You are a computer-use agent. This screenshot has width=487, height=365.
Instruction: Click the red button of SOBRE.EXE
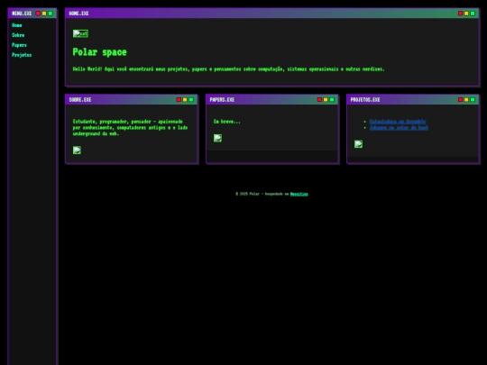[179, 100]
